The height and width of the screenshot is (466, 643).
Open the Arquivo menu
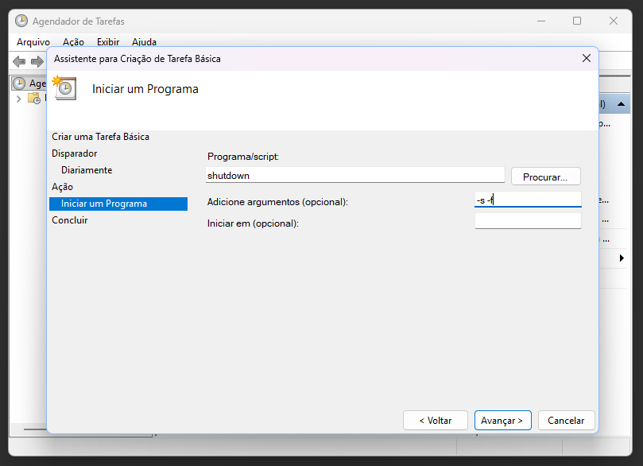point(33,42)
